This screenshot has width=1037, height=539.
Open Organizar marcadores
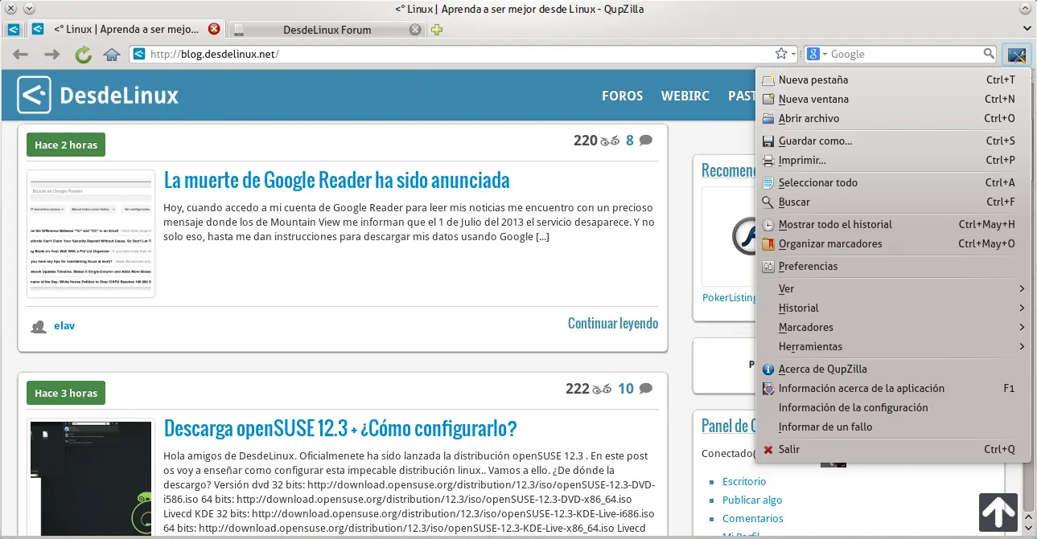[x=893, y=243]
